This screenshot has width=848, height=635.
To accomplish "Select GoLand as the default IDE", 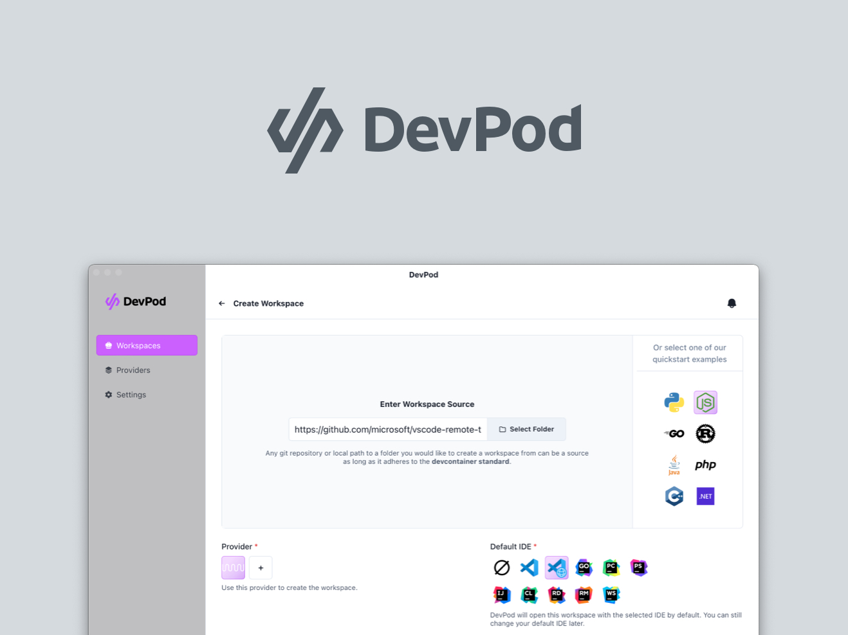I will click(x=584, y=568).
